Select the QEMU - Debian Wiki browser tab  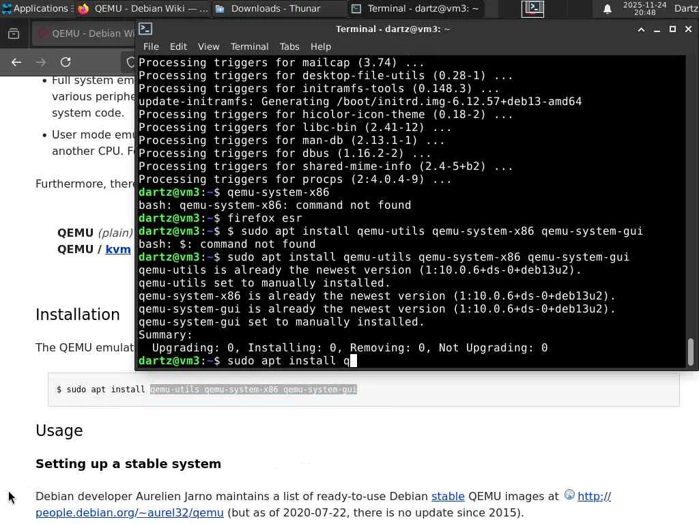[x=85, y=33]
